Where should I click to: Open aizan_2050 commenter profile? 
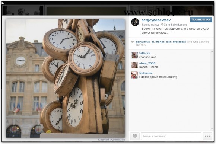[147, 63]
